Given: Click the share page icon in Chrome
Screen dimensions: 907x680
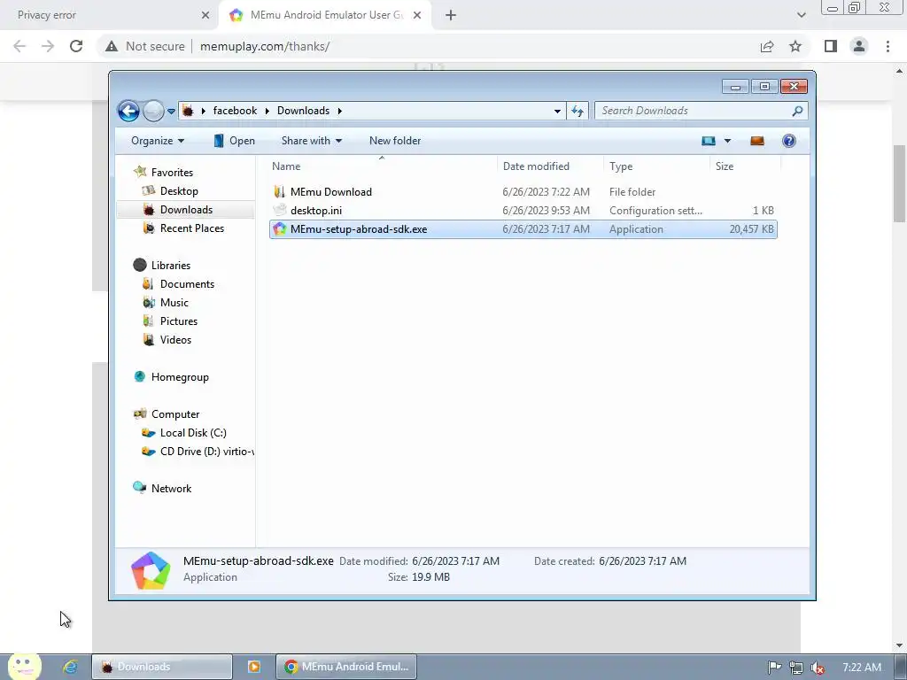Looking at the screenshot, I should tap(767, 46).
